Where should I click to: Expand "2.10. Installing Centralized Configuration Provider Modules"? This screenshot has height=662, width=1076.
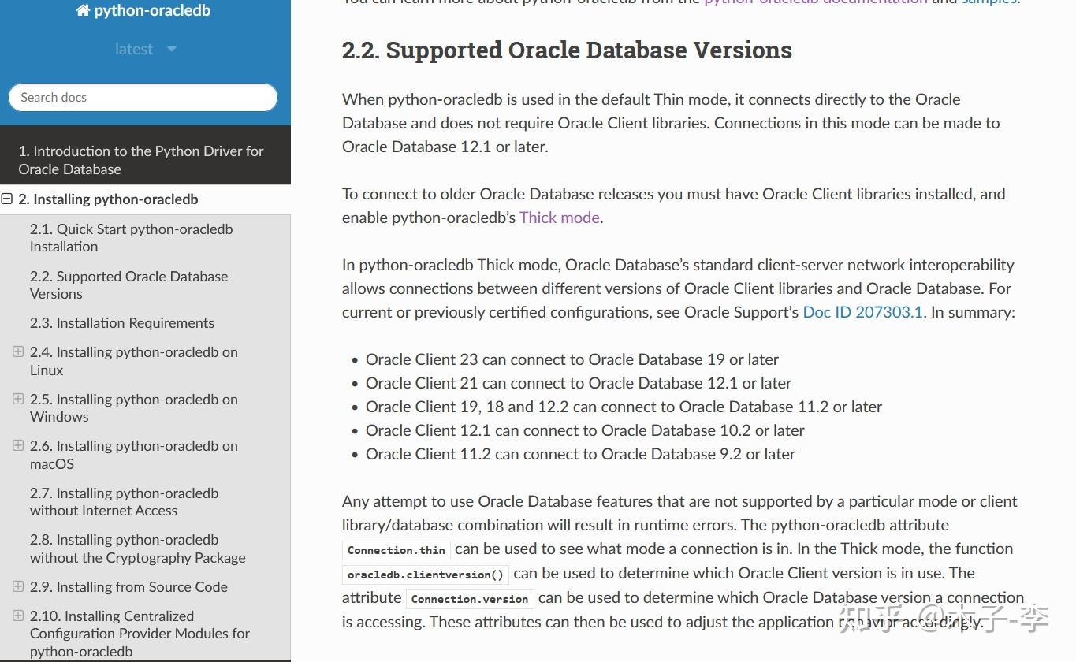[x=17, y=616]
